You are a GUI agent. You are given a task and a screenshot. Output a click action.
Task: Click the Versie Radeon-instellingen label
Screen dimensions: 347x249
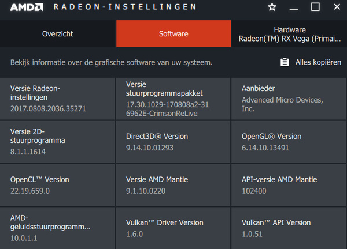point(35,93)
